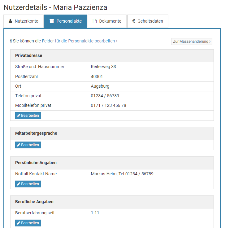Screen dimensions: 225x232
Task: Click the Postleitzahl value 40301
Action: 97,77
